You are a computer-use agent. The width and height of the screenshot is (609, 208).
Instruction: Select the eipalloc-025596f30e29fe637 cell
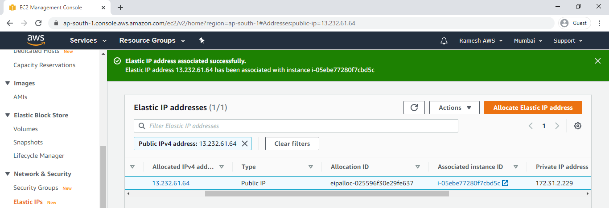(372, 183)
